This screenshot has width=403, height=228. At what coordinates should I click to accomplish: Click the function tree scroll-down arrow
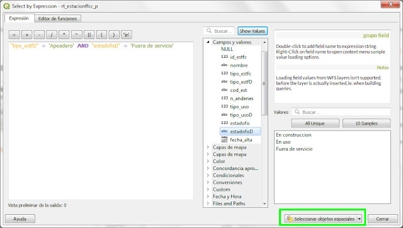pos(264,203)
